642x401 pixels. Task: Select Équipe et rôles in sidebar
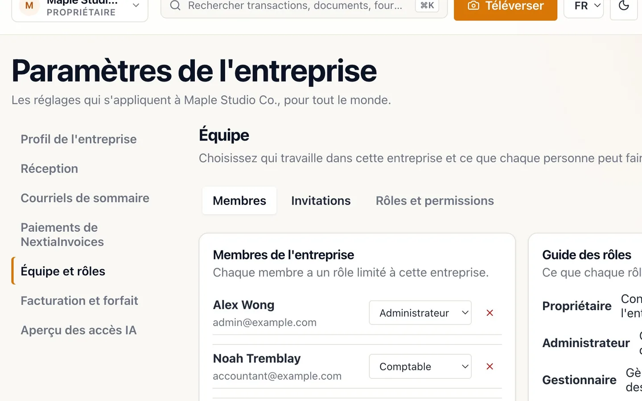pos(63,271)
